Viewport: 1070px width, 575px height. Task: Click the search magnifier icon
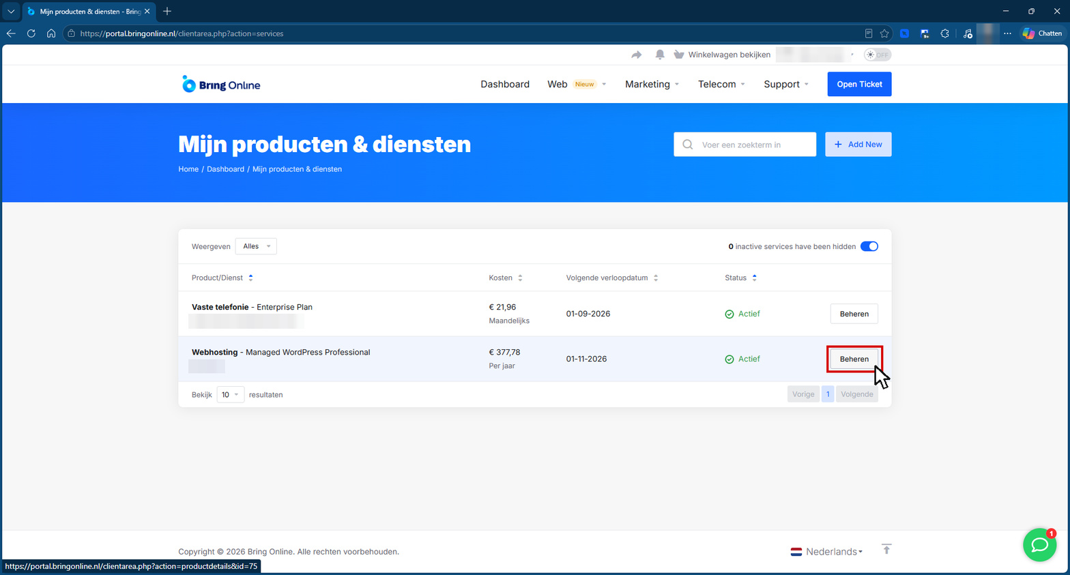click(x=688, y=145)
